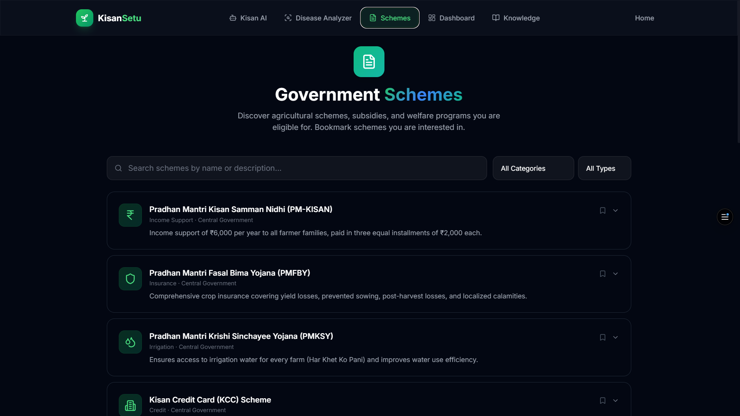Click 'Irrigation · Central Government' label

[191, 347]
